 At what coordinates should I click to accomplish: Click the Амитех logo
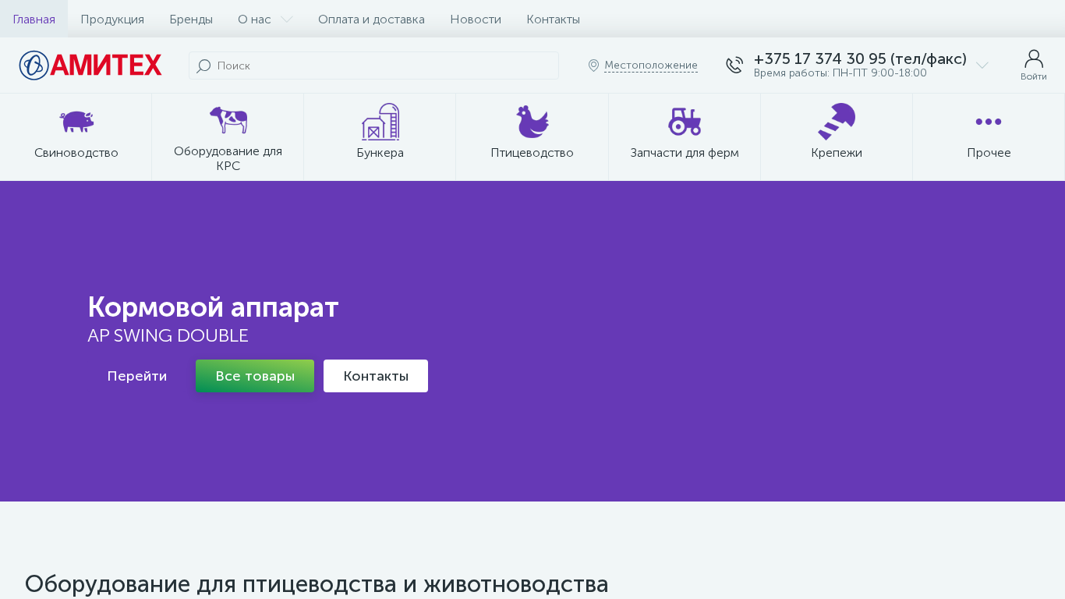[x=90, y=66]
